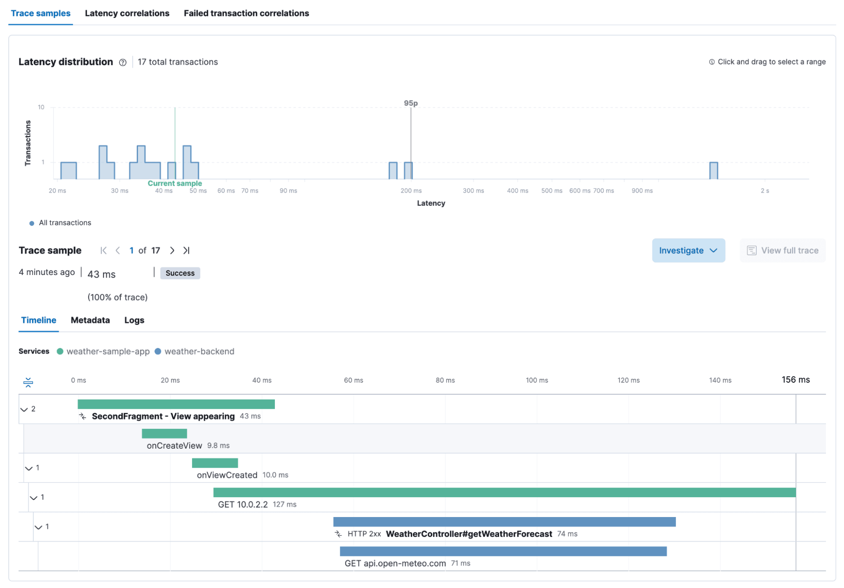
Task: Open the Logs tab
Action: point(134,320)
